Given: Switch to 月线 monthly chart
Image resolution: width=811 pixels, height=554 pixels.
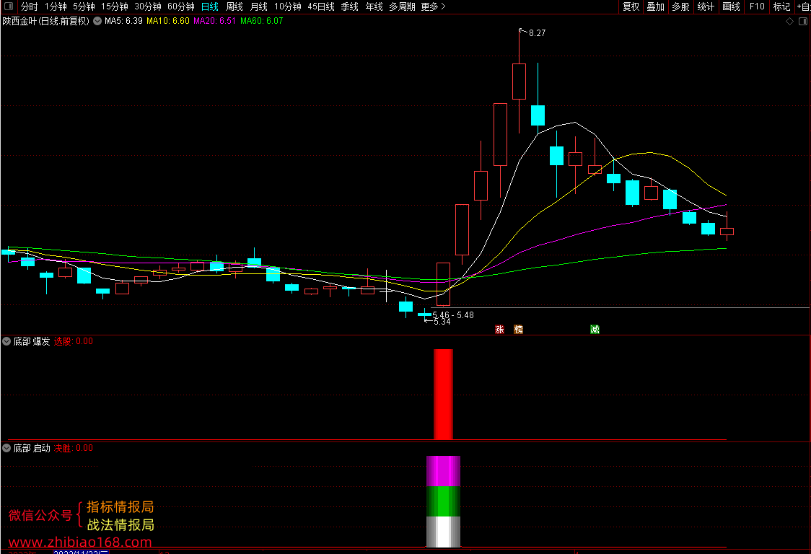Looking at the screenshot, I should (258, 6).
